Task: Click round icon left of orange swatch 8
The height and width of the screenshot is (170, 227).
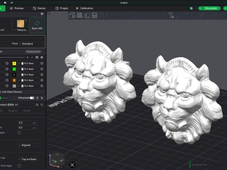Action: pyautogui.click(x=7, y=80)
